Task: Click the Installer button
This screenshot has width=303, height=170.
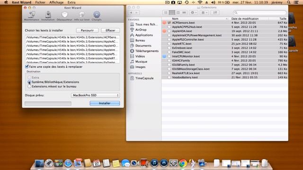Action: pyautogui.click(x=105, y=103)
